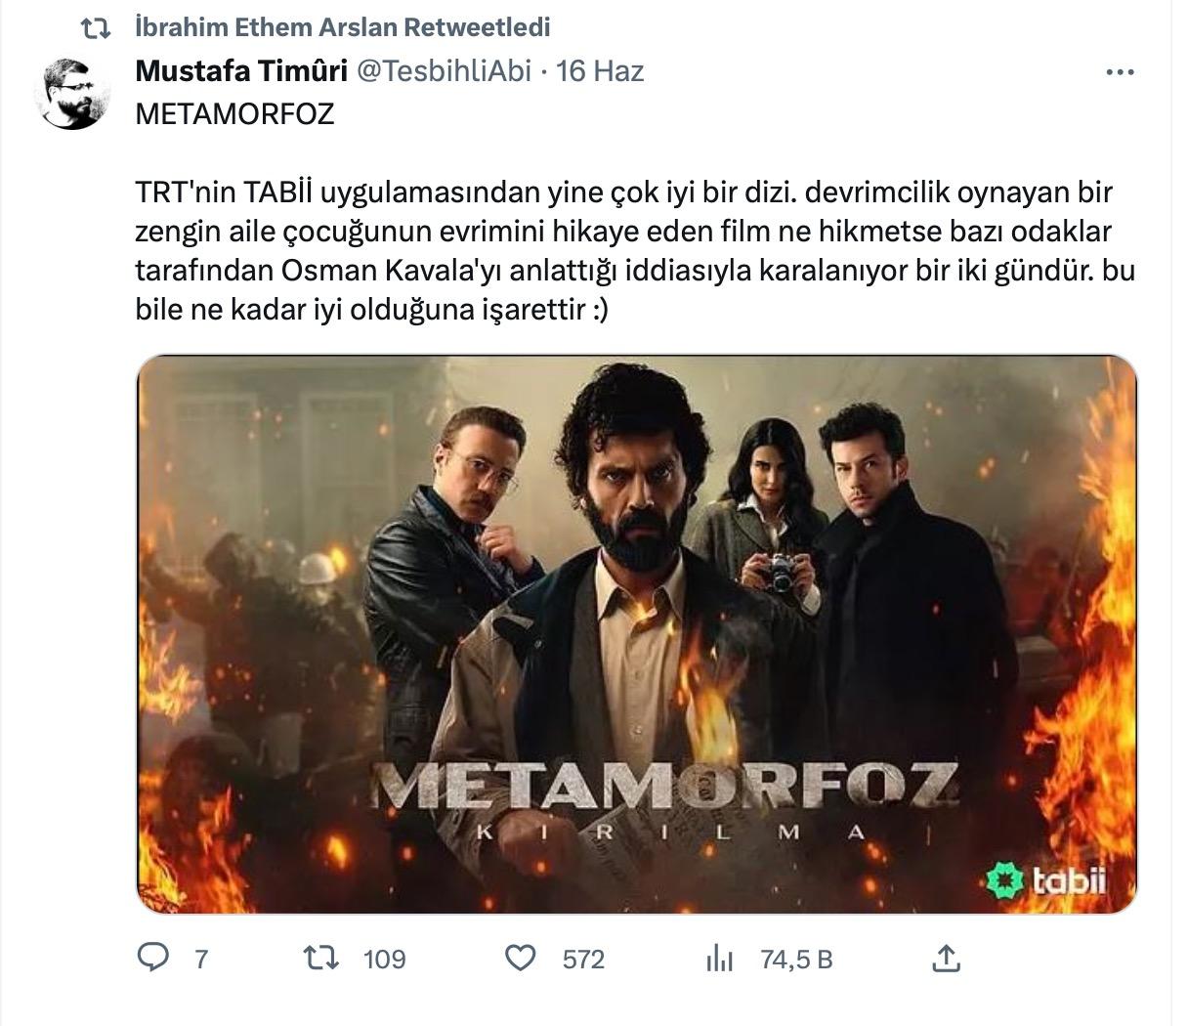The image size is (1188, 1026).
Task: Click the reply speech bubble icon
Action: tap(153, 959)
